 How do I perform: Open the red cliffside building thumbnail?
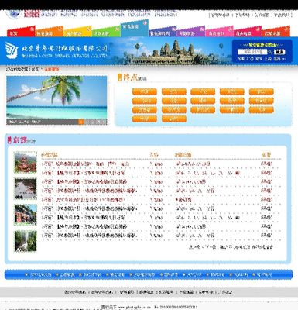[x=26, y=215]
